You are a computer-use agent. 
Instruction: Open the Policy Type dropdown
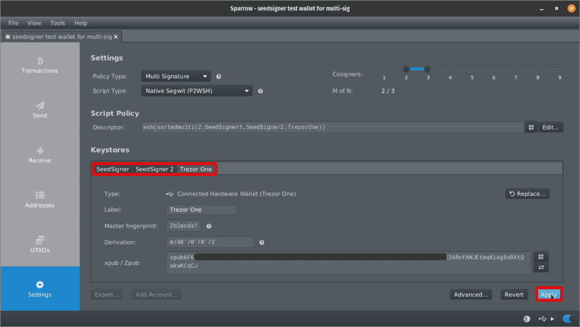click(x=176, y=76)
